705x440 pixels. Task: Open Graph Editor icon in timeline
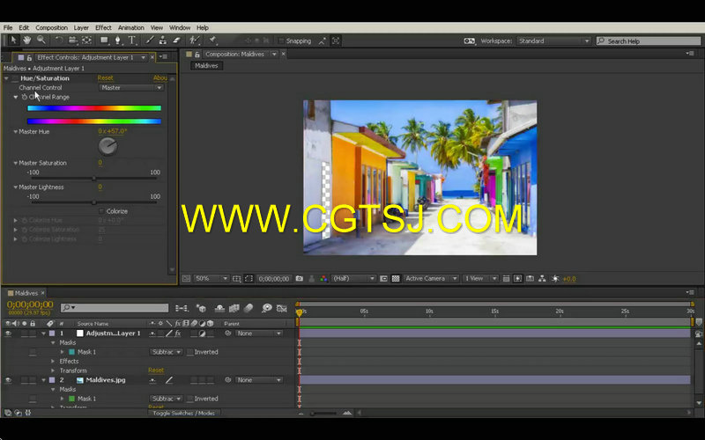tap(282, 308)
